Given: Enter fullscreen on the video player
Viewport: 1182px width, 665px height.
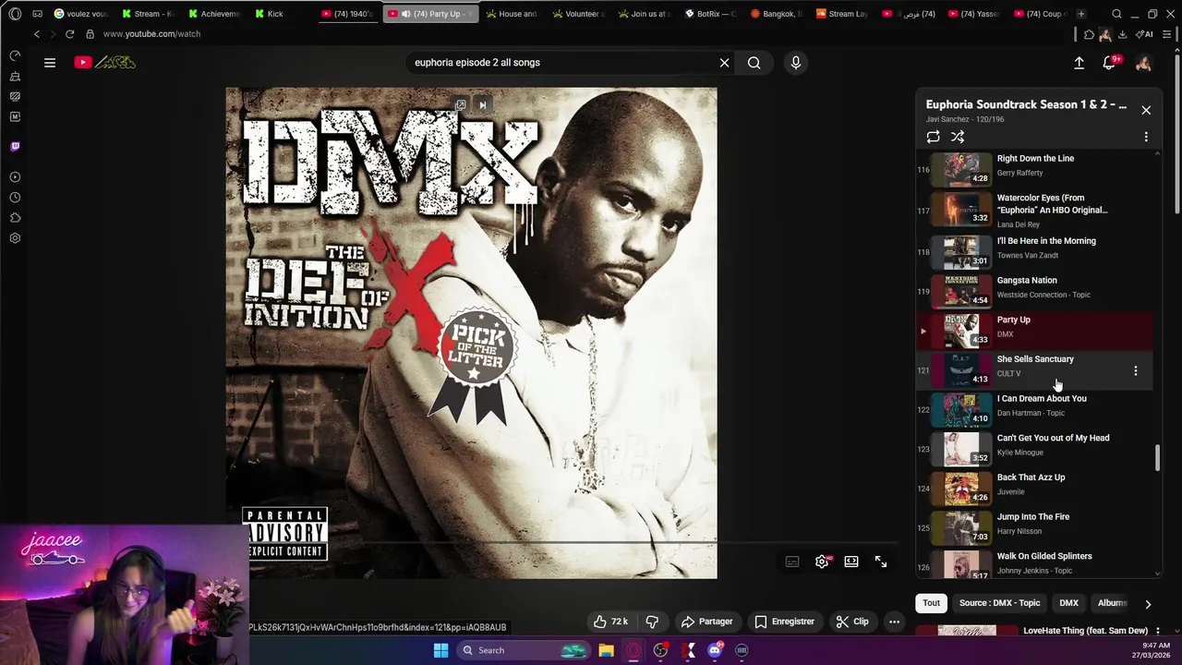Looking at the screenshot, I should tap(881, 562).
